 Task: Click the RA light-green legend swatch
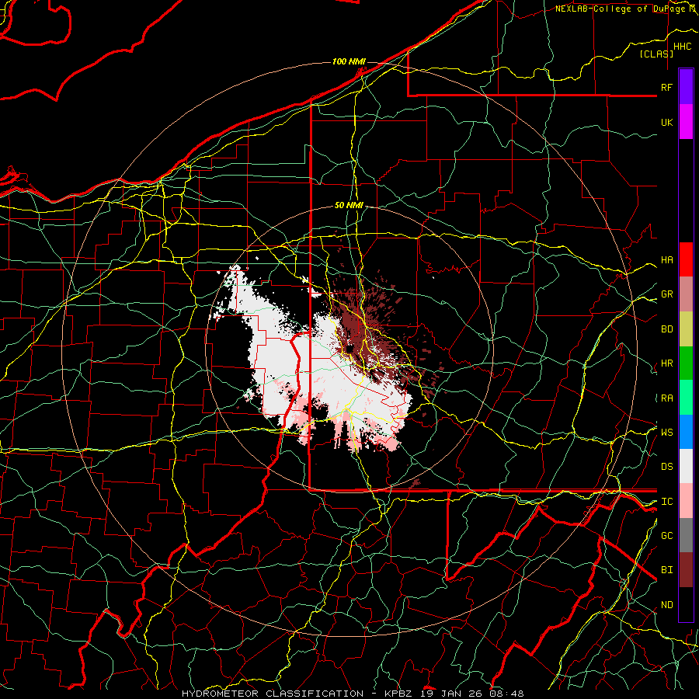[686, 398]
